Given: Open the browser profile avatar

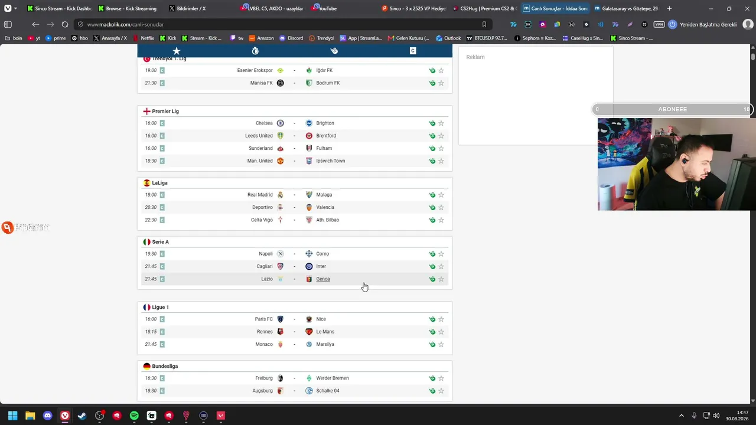Looking at the screenshot, I should click(x=747, y=24).
